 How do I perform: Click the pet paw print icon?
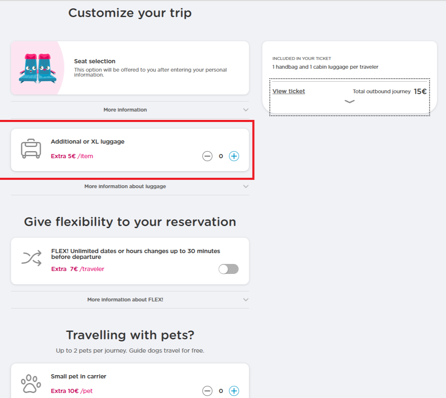pyautogui.click(x=31, y=384)
